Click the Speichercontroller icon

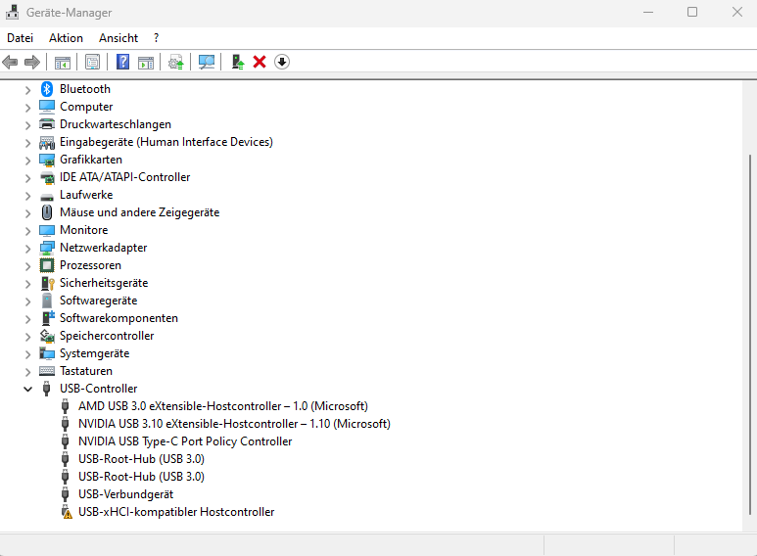[47, 336]
